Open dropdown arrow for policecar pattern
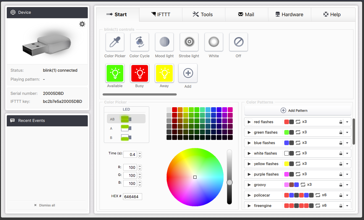Screen dimensions: 364x220 tap(347, 195)
